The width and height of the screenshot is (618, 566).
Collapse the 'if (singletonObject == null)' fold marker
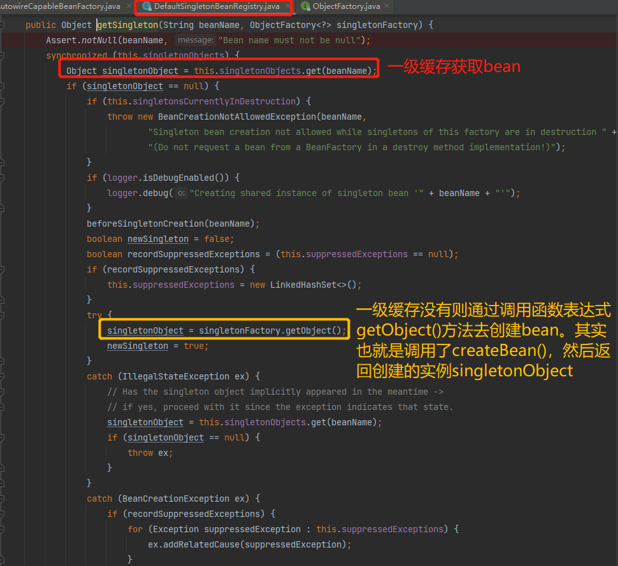pyautogui.click(x=2, y=86)
